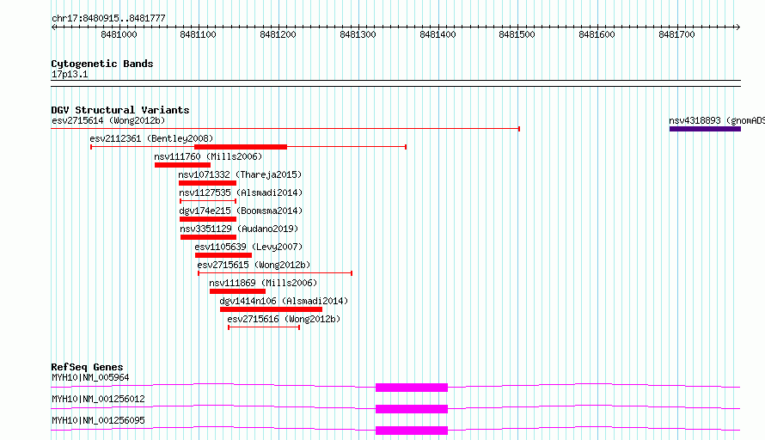Open variant nsv1071332 (Thareja2015) label
The height and width of the screenshot is (440, 765).
240,174
